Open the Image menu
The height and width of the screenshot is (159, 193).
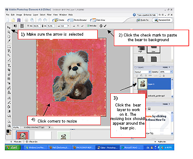(19, 15)
